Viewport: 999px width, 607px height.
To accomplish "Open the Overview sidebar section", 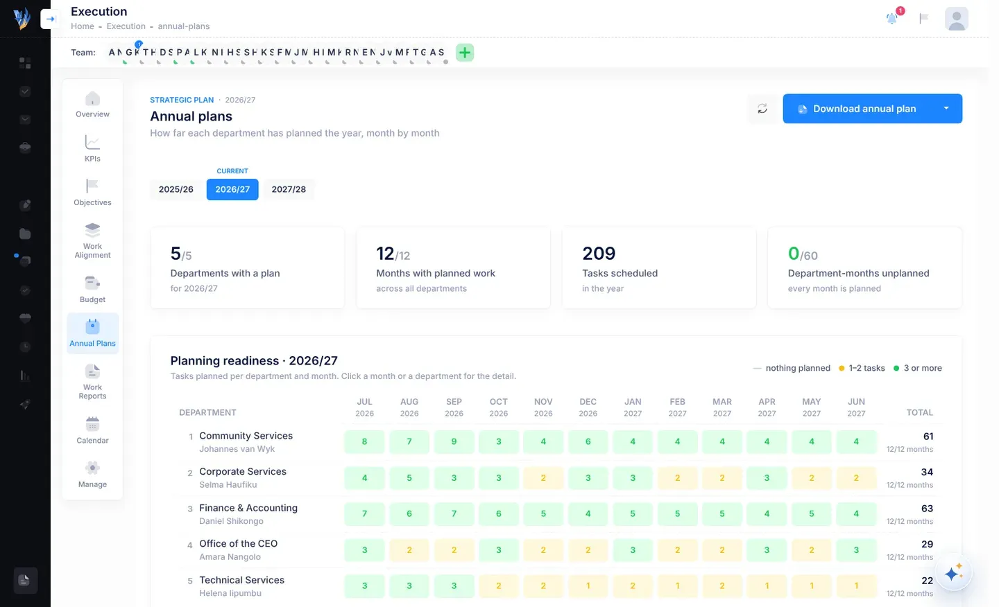I will tap(92, 105).
